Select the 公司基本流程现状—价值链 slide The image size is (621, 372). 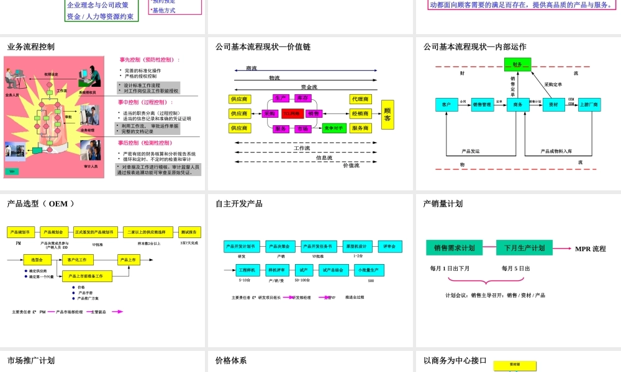coord(310,113)
